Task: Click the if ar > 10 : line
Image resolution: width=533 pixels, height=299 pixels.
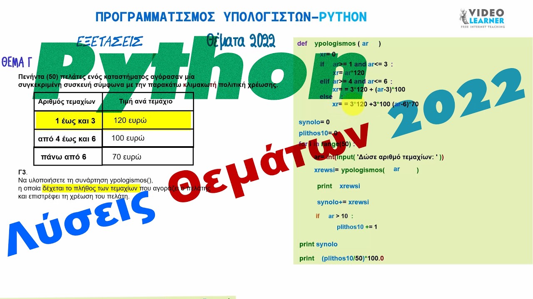Action: [x=334, y=216]
